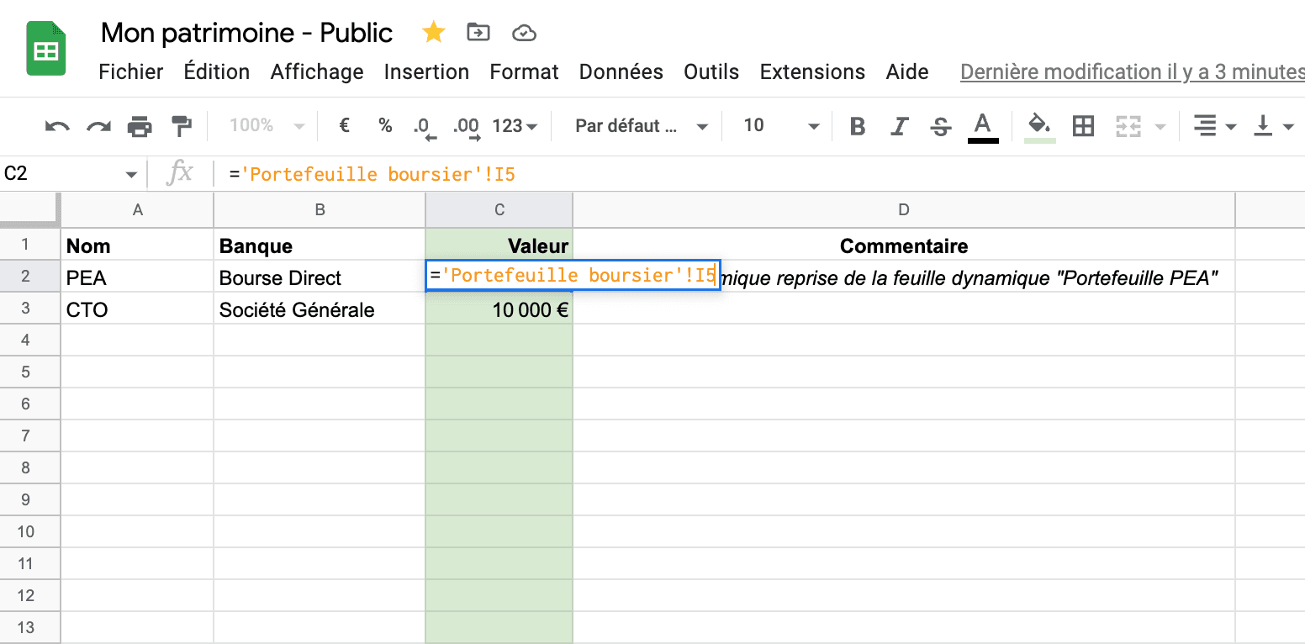Select column B header
Screen dimensions: 1305x644
[320, 210]
